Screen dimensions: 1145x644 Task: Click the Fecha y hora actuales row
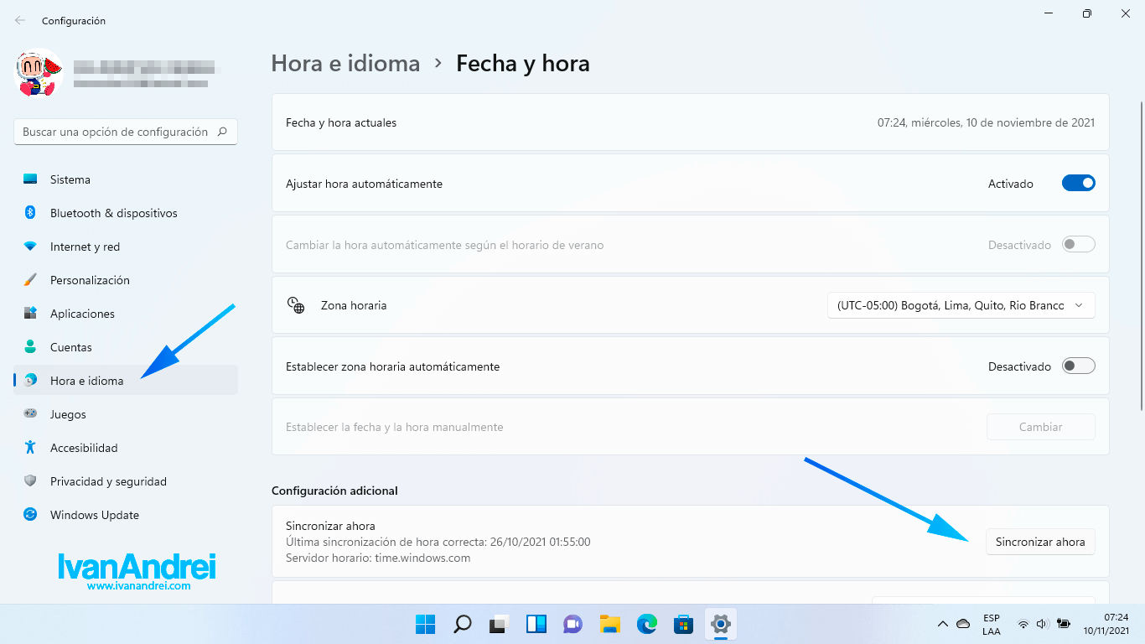coord(691,122)
